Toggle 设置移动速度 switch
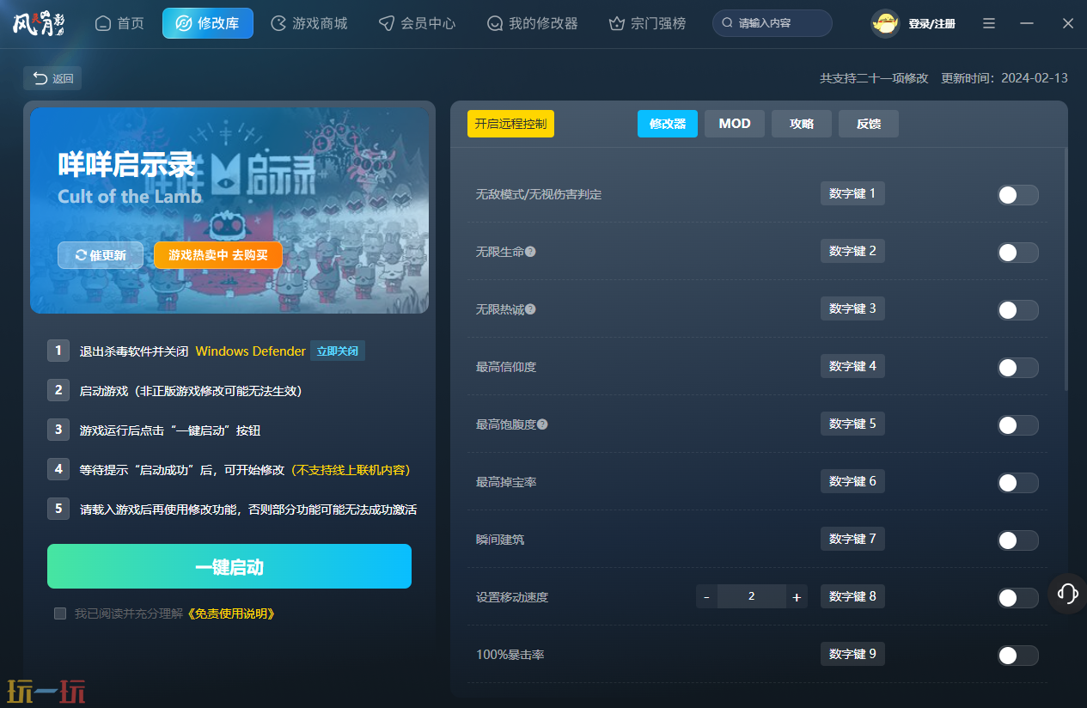Image resolution: width=1087 pixels, height=708 pixels. coord(1018,598)
